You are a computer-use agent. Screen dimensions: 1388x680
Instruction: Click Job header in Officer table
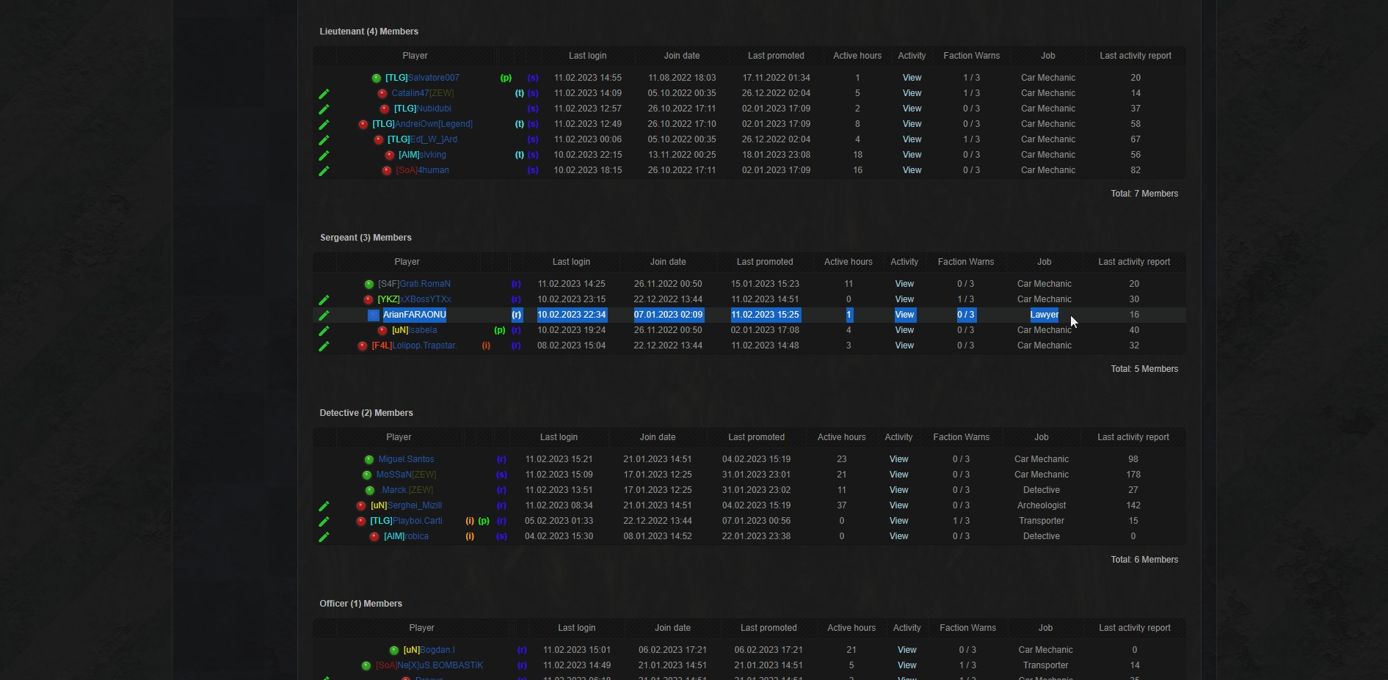pos(1046,628)
